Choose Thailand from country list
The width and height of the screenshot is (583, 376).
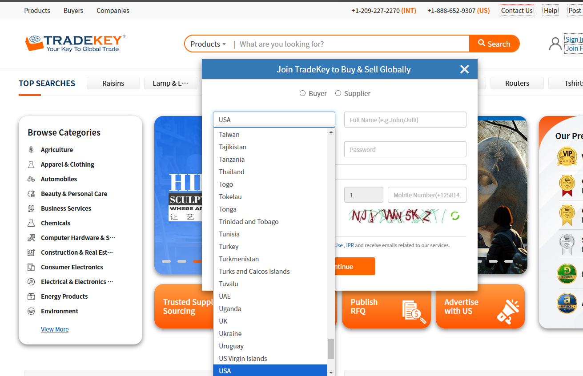(x=270, y=172)
